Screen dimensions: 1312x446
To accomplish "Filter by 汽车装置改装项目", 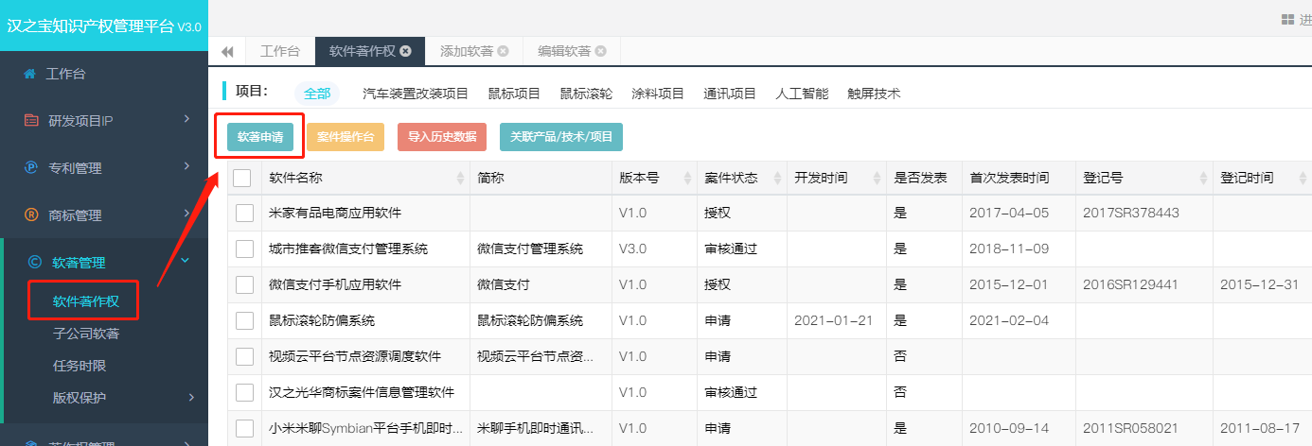I will (x=416, y=94).
